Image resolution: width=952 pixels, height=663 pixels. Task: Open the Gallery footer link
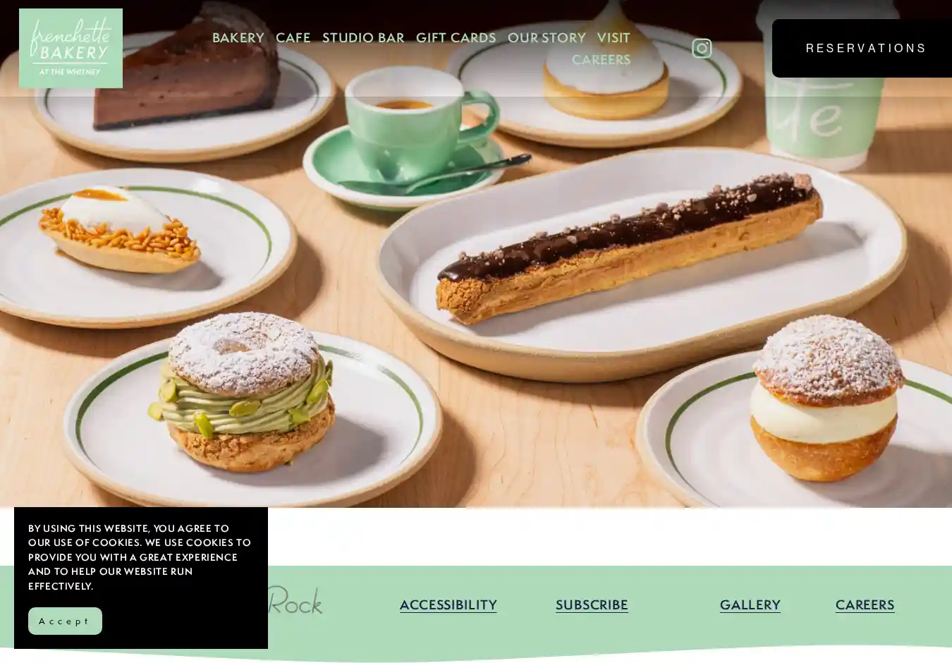point(750,604)
